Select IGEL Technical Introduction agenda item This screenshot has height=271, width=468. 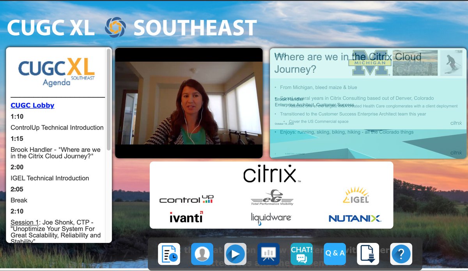50,178
